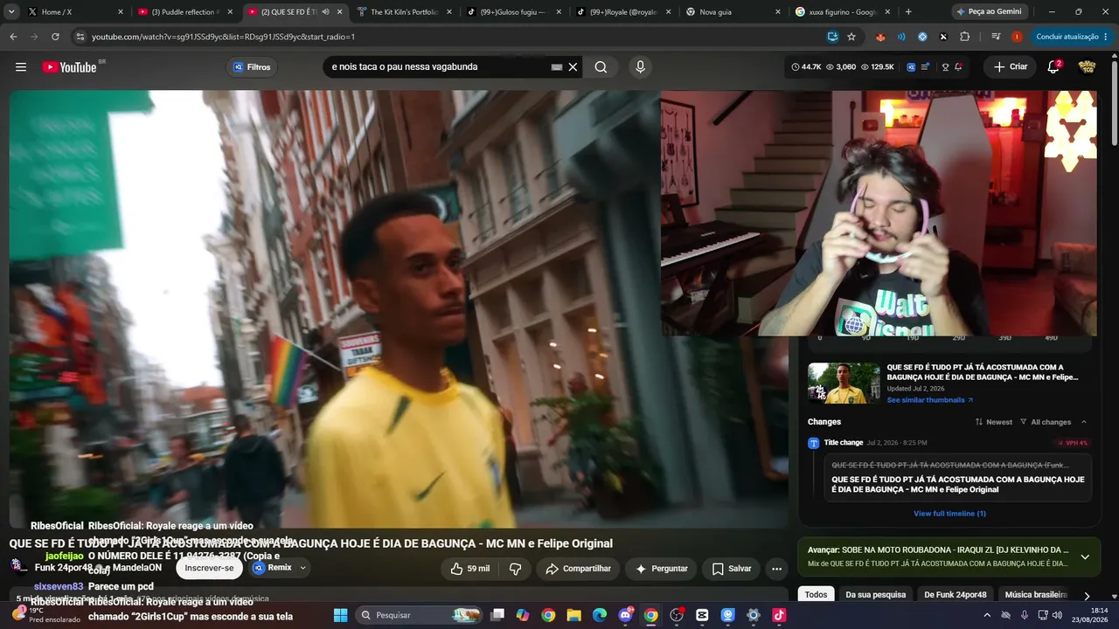Open the Criar create button
The image size is (1119, 629).
click(1011, 67)
